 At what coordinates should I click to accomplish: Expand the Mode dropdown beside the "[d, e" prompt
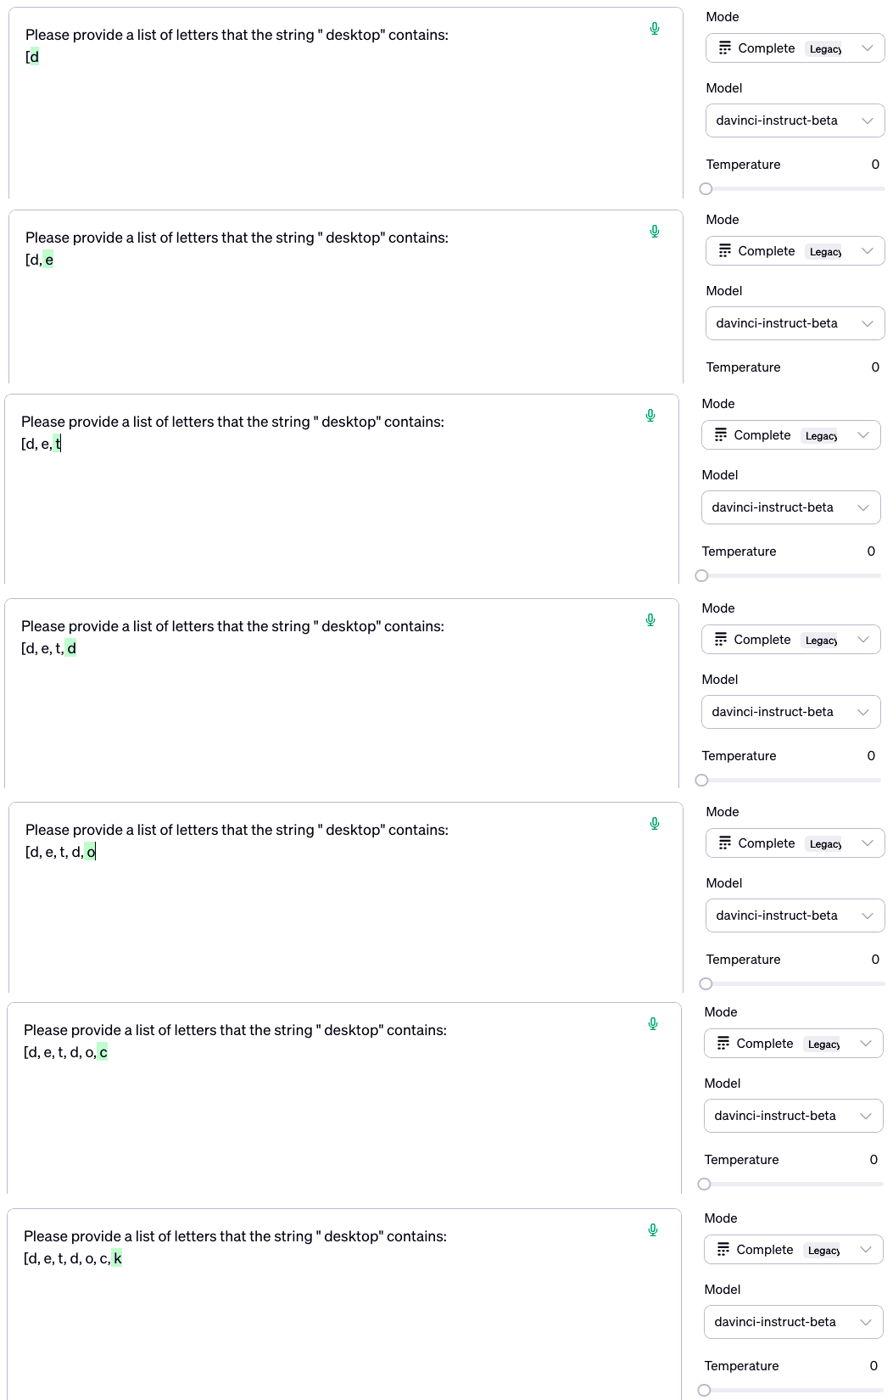pos(795,251)
